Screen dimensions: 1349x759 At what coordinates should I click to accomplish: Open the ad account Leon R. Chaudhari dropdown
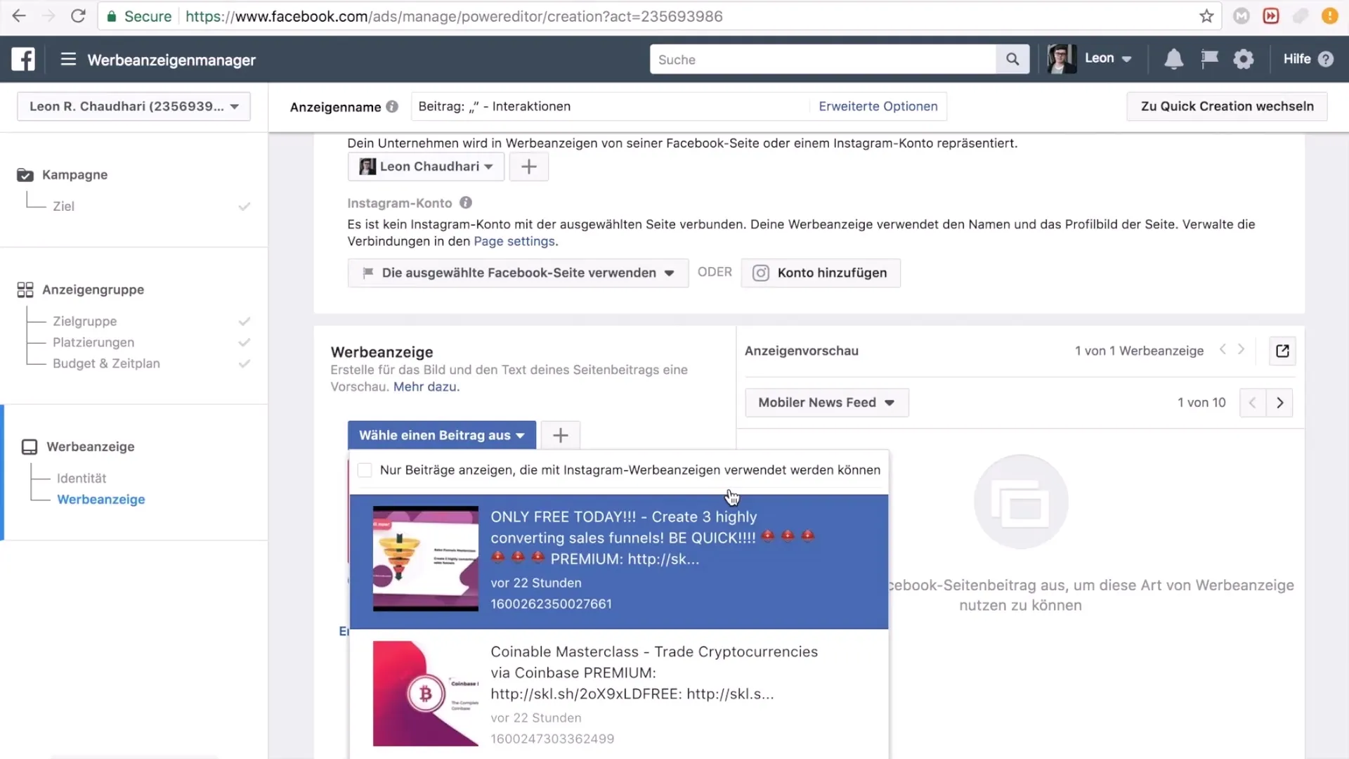point(134,106)
